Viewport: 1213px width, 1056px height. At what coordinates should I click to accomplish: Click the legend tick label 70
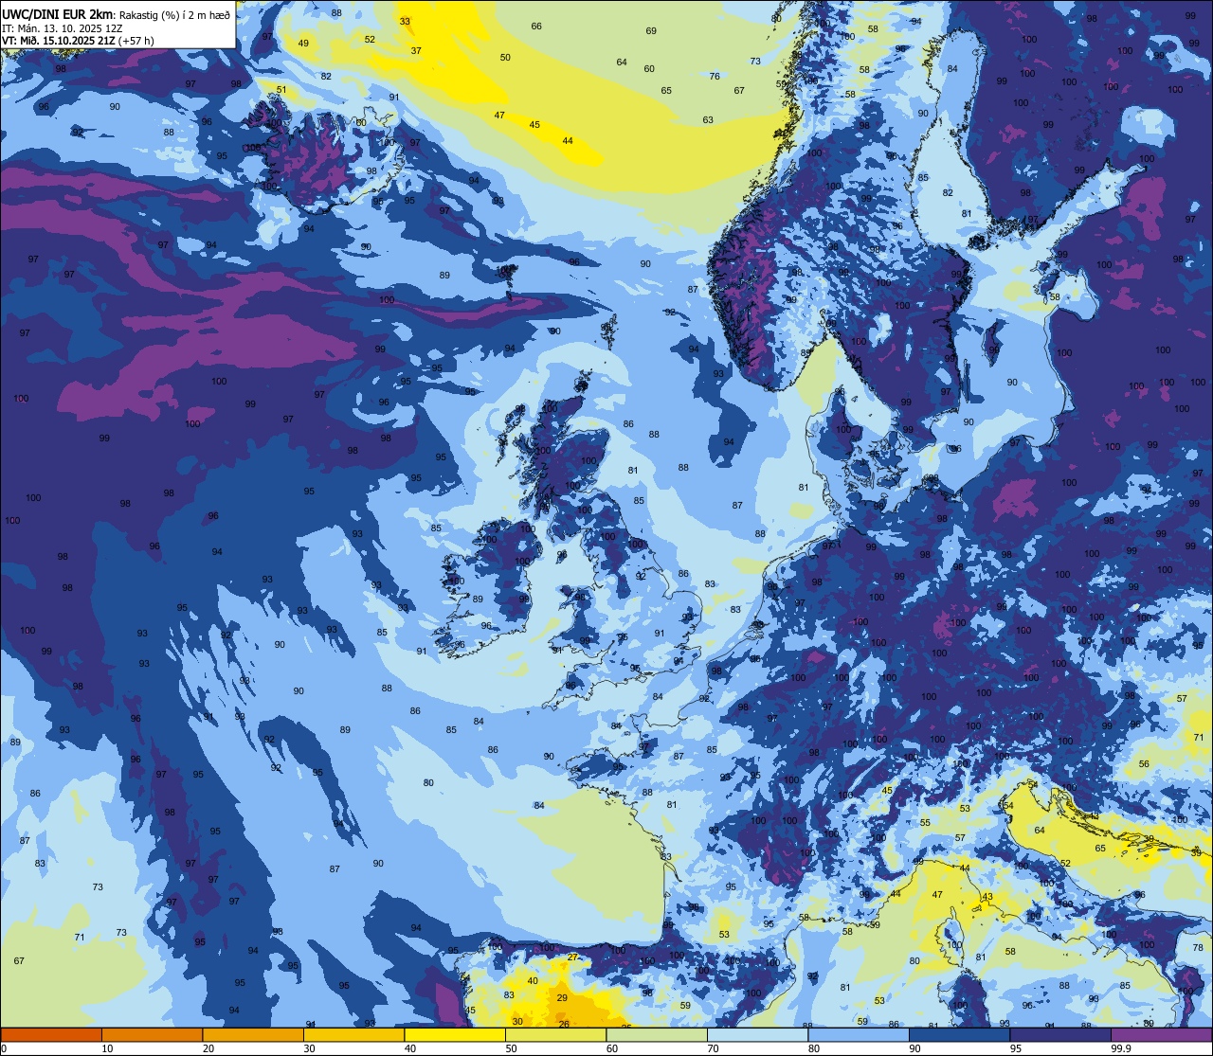[714, 1048]
